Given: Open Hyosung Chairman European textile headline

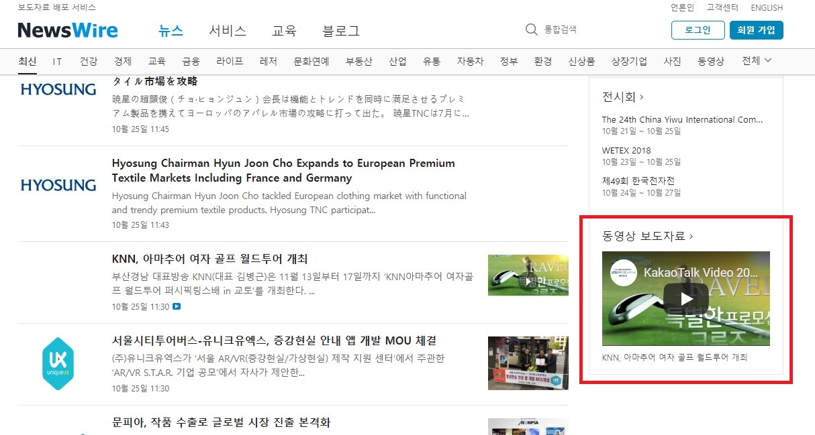Looking at the screenshot, I should [283, 171].
